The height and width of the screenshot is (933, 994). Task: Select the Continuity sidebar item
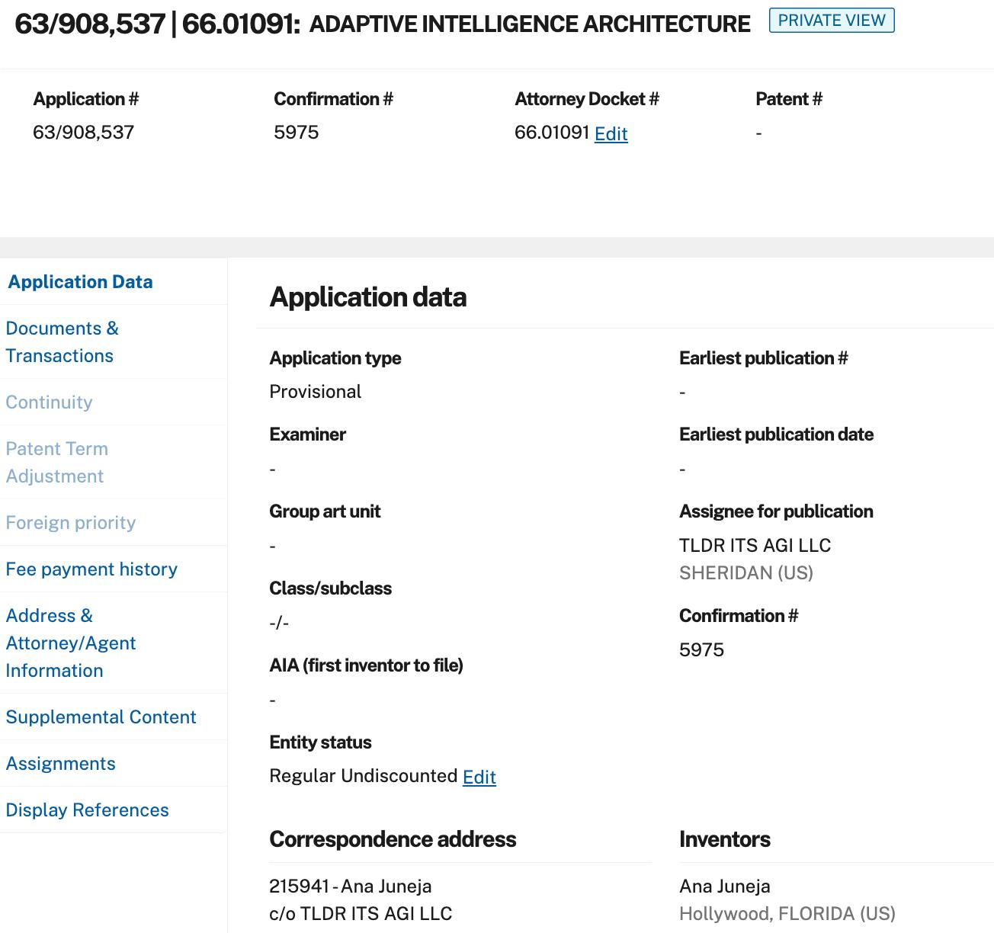49,402
